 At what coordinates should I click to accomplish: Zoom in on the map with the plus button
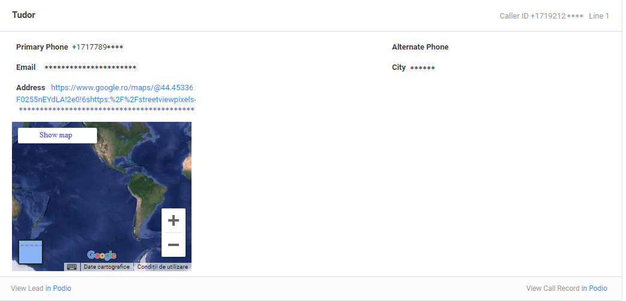click(x=174, y=220)
